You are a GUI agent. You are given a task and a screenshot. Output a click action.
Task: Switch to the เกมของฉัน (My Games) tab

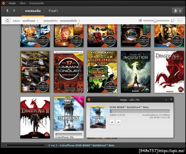coord(33,11)
